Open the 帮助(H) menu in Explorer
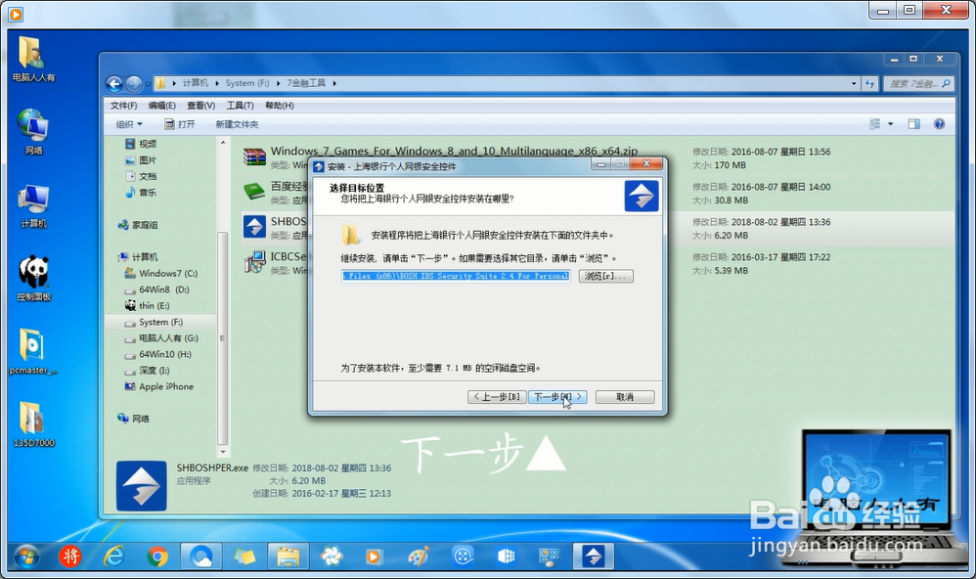This screenshot has height=579, width=976. tap(279, 106)
